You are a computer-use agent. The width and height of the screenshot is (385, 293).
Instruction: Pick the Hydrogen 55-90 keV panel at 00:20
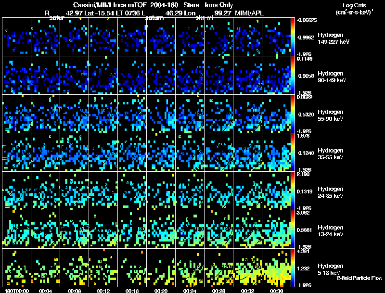(x=161, y=114)
